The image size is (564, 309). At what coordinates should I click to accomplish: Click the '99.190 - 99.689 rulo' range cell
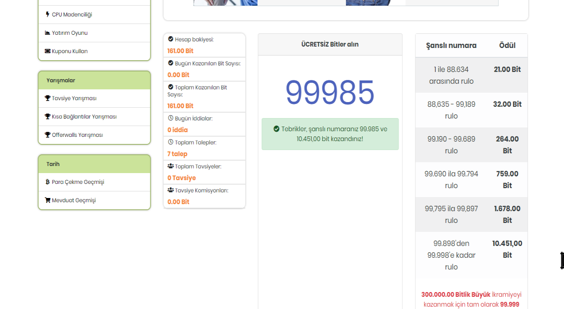(x=451, y=145)
